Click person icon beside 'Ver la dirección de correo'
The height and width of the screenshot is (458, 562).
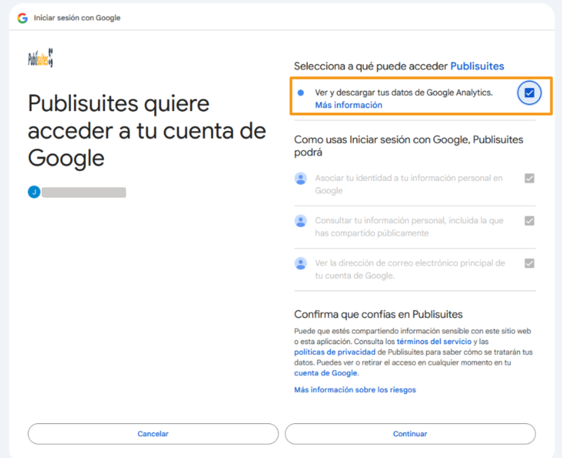[x=301, y=264]
